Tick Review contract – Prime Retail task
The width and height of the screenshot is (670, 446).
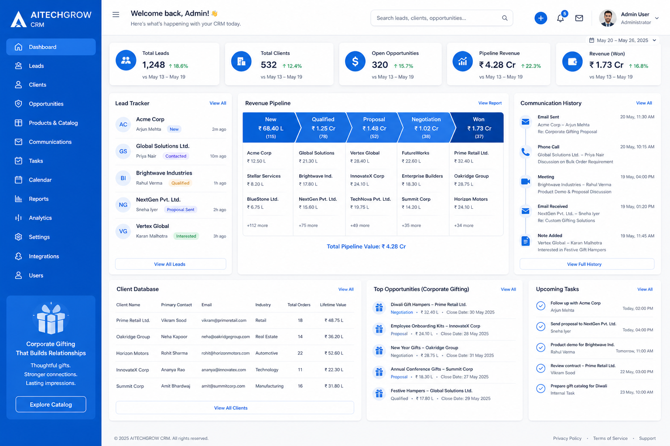[x=540, y=368]
